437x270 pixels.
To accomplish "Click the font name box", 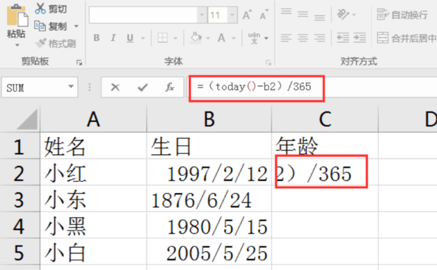I will point(143,15).
